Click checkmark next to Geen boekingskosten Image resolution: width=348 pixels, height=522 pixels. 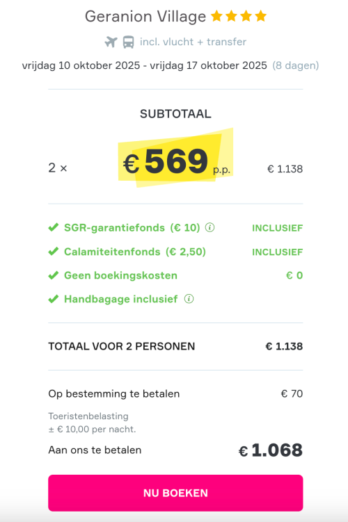pyautogui.click(x=54, y=275)
